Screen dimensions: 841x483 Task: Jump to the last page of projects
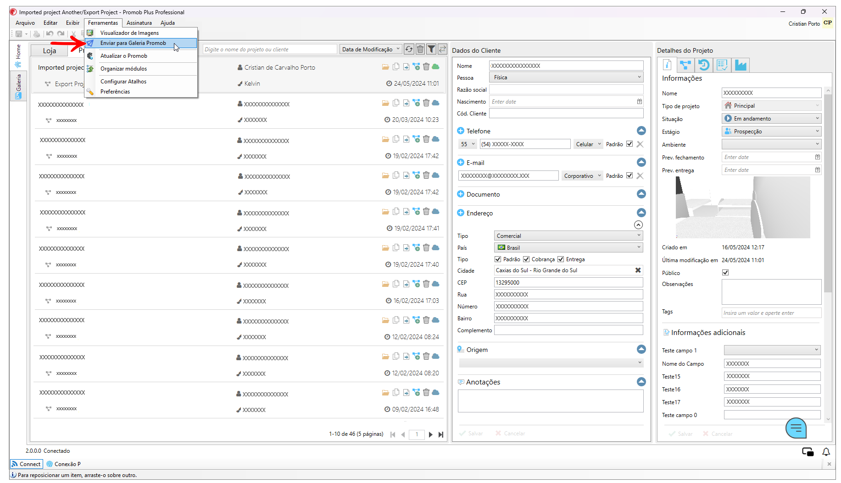coord(441,434)
